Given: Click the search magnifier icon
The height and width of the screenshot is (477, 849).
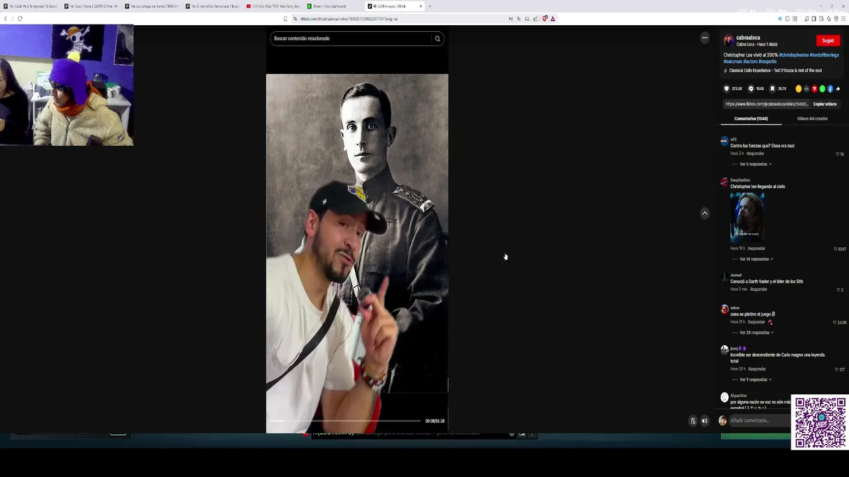Looking at the screenshot, I should click(x=437, y=38).
